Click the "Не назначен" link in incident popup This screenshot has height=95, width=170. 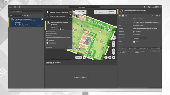click(x=52, y=43)
